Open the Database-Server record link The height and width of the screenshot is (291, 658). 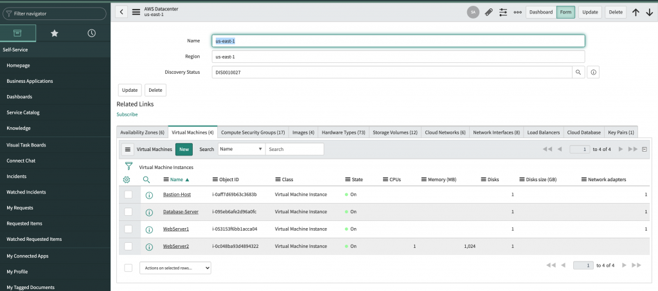click(181, 212)
